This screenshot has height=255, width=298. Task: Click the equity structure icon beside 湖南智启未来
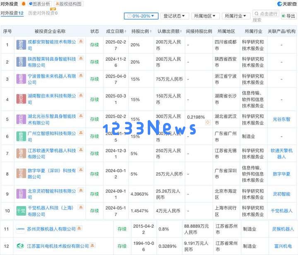tap(81, 95)
